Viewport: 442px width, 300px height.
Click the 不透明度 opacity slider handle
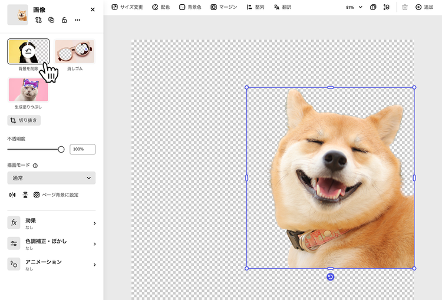click(x=61, y=150)
